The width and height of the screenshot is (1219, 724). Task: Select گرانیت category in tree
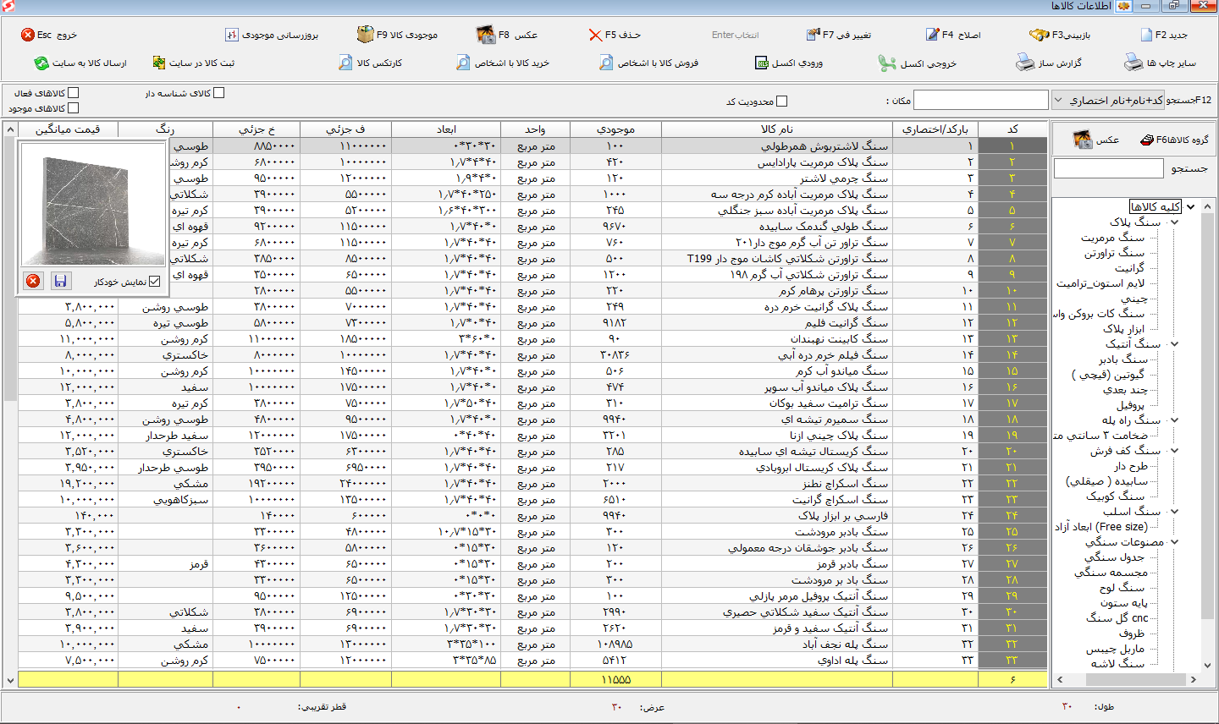[1129, 268]
